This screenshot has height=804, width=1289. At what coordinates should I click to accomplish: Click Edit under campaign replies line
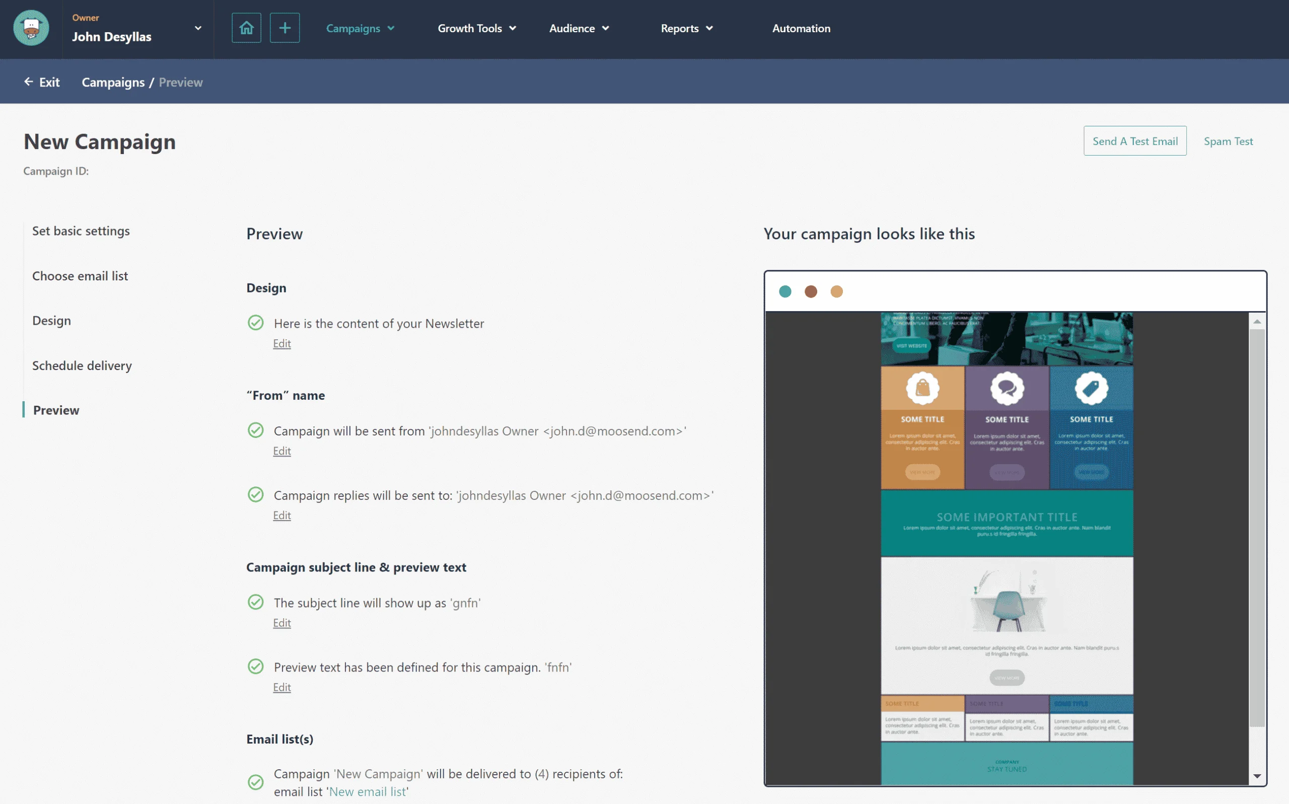point(282,515)
